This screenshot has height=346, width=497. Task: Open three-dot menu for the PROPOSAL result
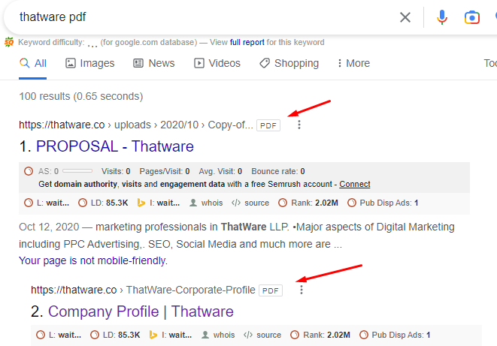click(299, 125)
